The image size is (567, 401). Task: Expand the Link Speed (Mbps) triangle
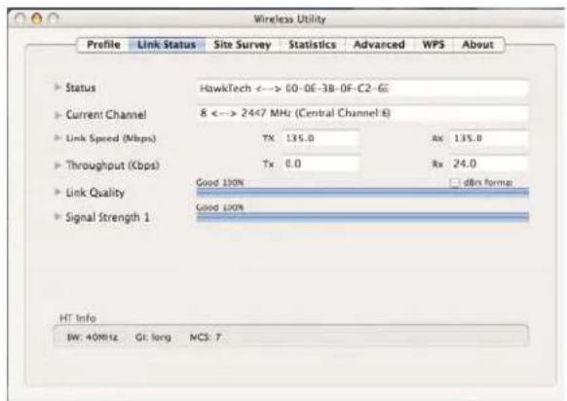[x=57, y=138]
